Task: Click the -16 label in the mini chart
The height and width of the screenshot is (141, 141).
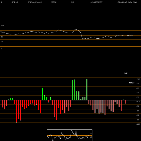Action: (91, 137)
